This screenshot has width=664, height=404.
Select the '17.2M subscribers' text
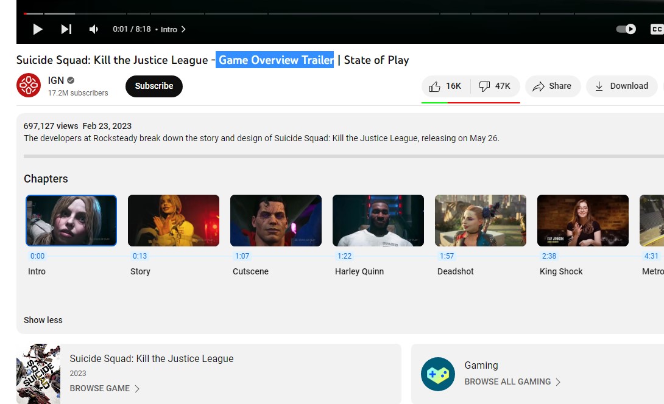[x=78, y=93]
